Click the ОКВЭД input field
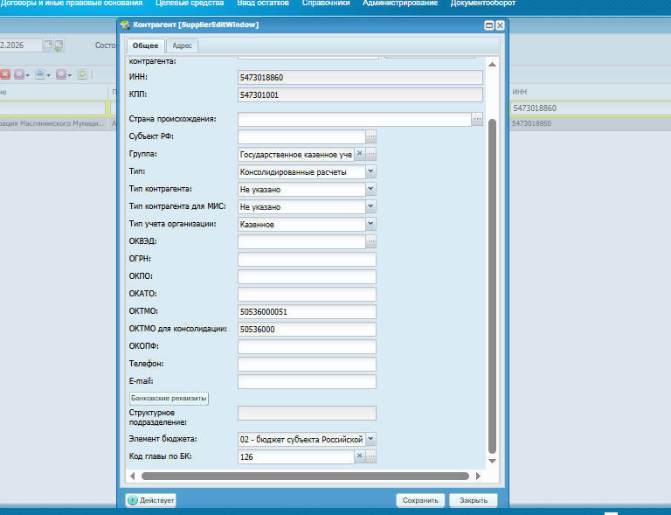The width and height of the screenshot is (671, 515). click(x=301, y=241)
